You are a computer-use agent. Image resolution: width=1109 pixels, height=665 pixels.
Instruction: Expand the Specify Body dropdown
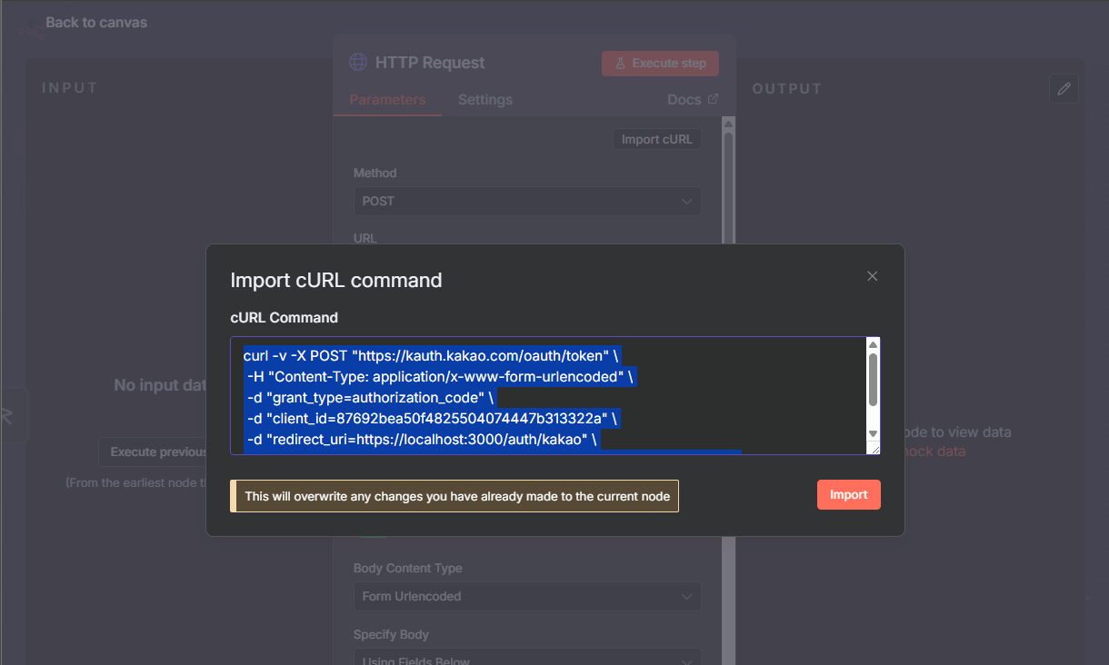(526, 658)
